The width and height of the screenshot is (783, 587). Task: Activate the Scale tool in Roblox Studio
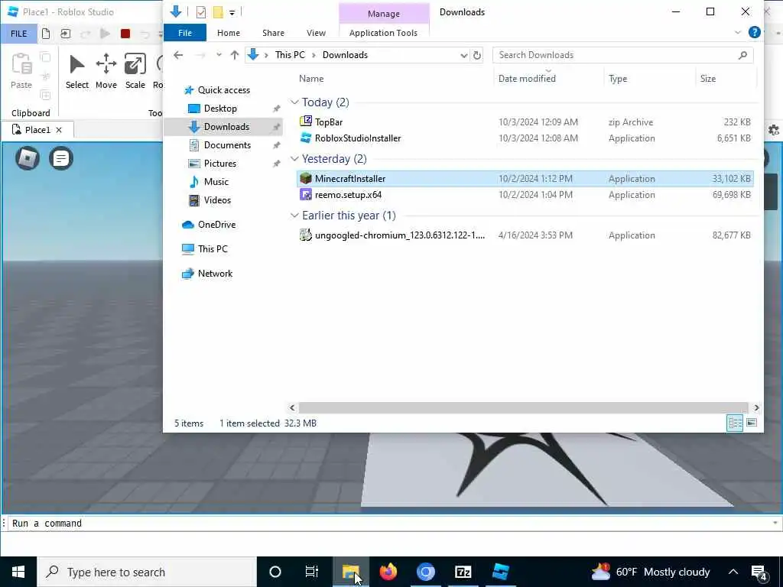click(x=135, y=71)
